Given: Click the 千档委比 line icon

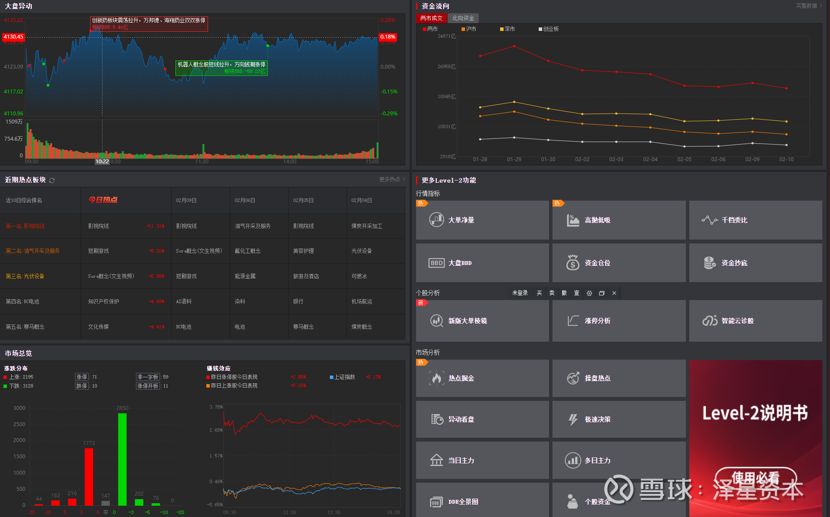Looking at the screenshot, I should pyautogui.click(x=709, y=220).
